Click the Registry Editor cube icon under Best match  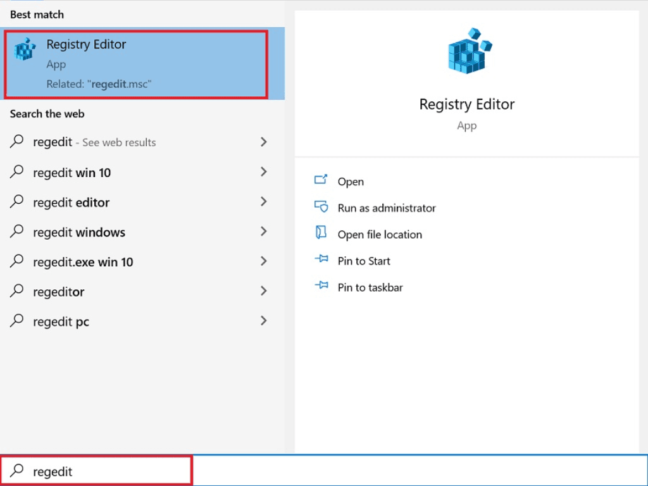tap(25, 49)
